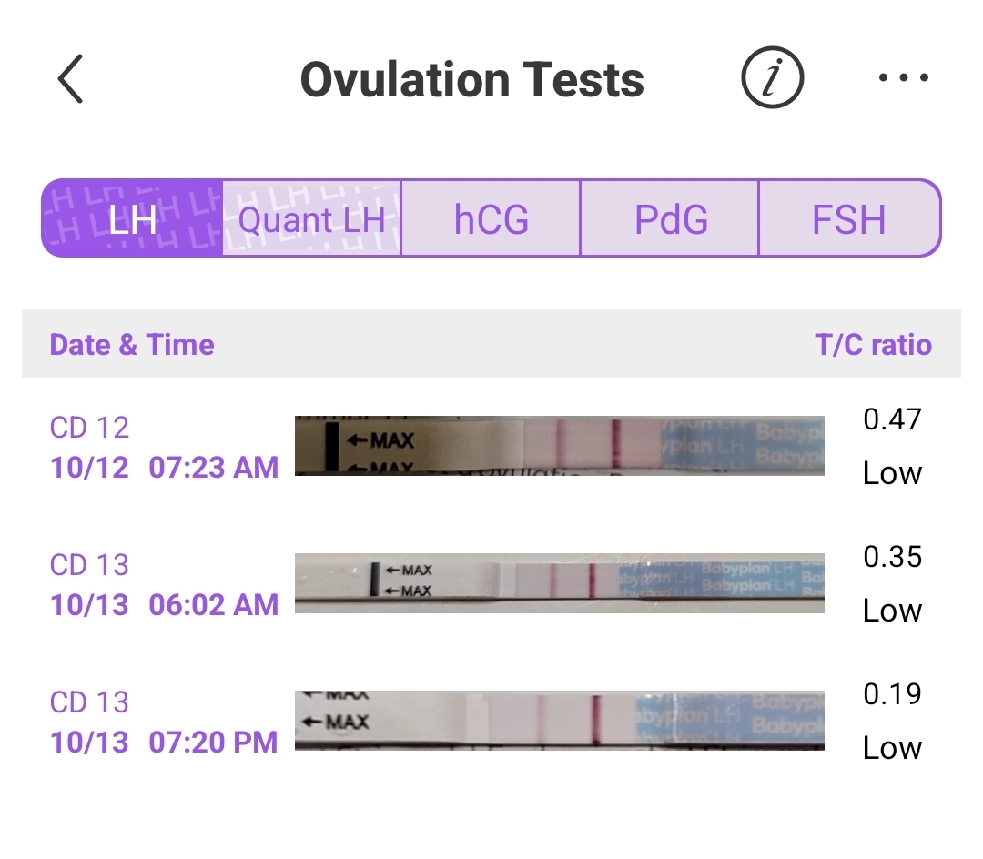The image size is (983, 859).
Task: Tap the 10/13 07:20 PM date entry
Action: pyautogui.click(x=164, y=742)
